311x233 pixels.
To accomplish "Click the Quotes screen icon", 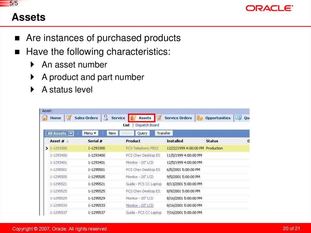I will 238,118.
